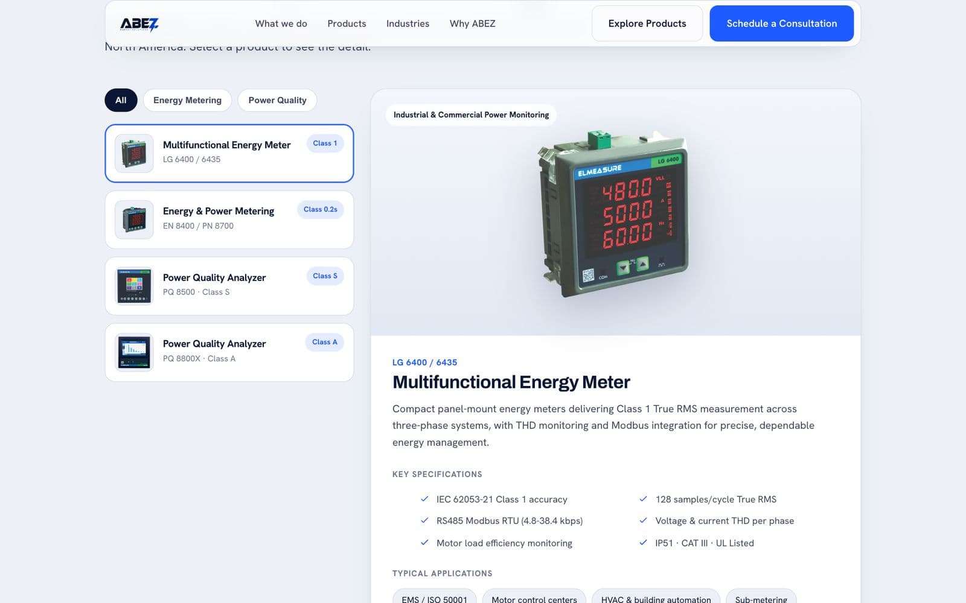Click checkmark beside 128 samples/cycle True RMS
Viewport: 966px width, 603px height.
(643, 499)
